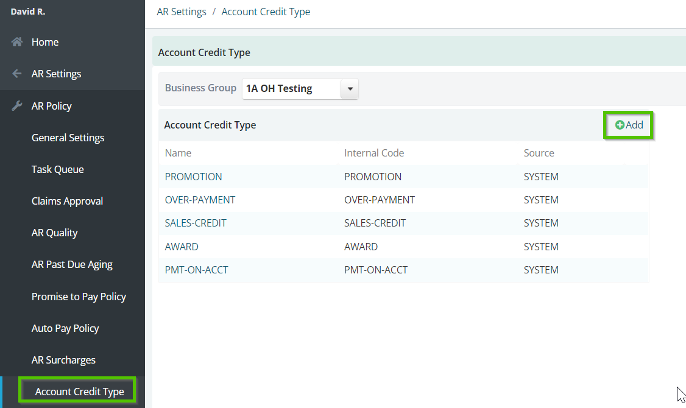The height and width of the screenshot is (408, 686).
Task: Open Promise to Pay Policy item
Action: (x=79, y=297)
